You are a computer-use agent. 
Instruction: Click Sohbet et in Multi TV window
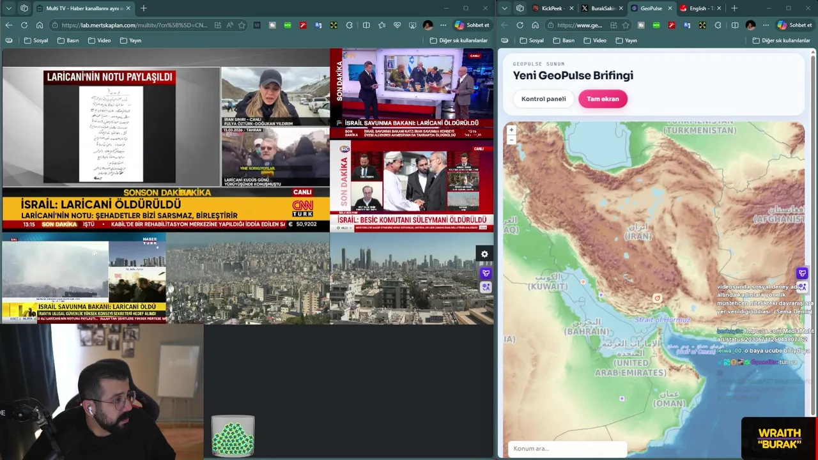(x=472, y=25)
